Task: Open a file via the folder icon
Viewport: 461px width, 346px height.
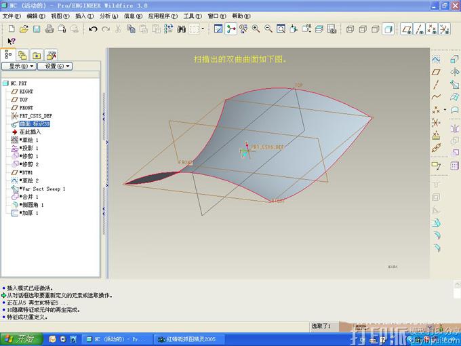Action: click(24, 28)
